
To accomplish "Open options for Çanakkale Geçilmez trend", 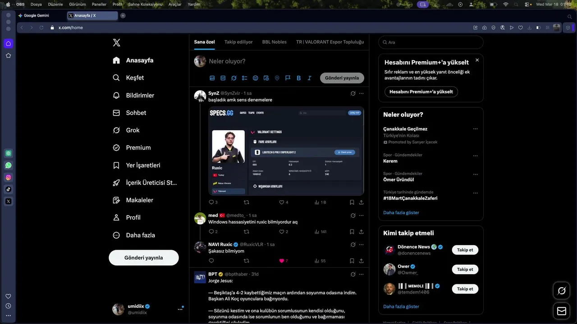I will [x=475, y=129].
